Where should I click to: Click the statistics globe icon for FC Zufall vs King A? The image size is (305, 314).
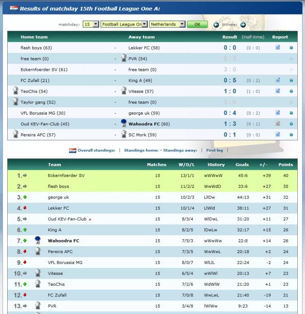[x=291, y=80]
